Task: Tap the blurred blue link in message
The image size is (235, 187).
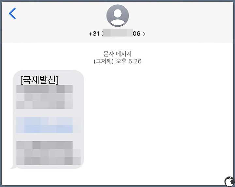Action: click(x=44, y=125)
